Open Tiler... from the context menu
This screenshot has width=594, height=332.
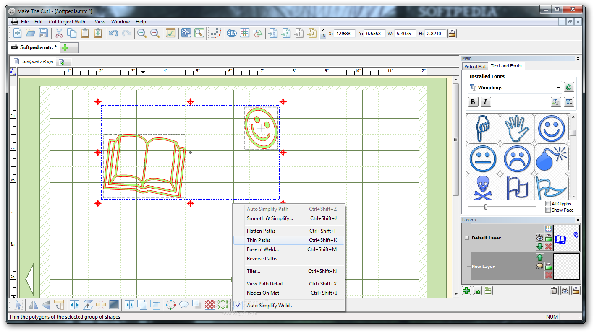click(x=289, y=271)
